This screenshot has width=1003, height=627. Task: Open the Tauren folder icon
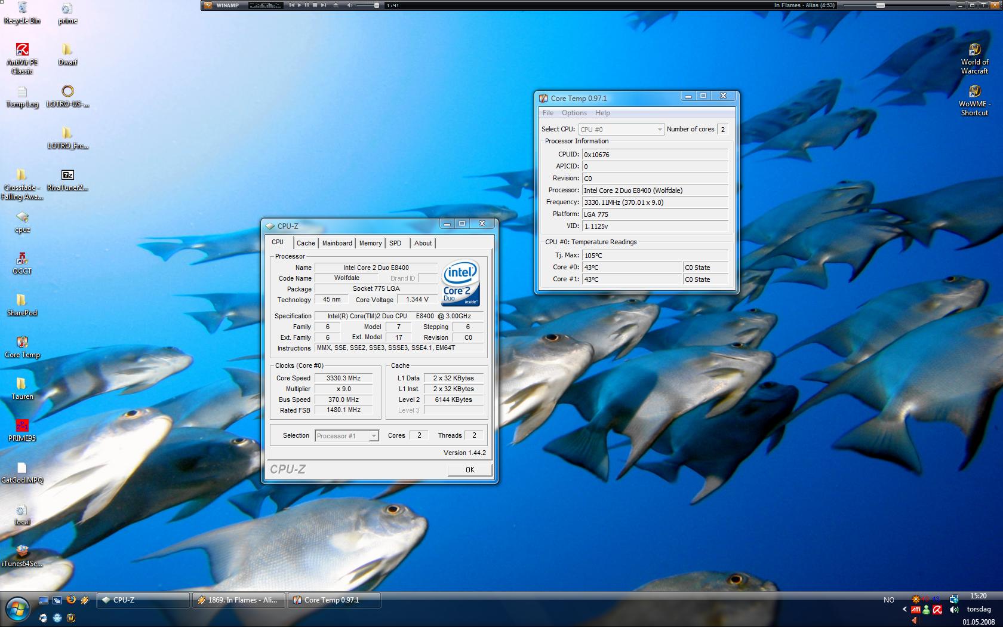pyautogui.click(x=22, y=389)
